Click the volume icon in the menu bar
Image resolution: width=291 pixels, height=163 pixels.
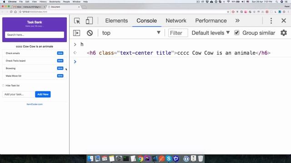(243, 2)
